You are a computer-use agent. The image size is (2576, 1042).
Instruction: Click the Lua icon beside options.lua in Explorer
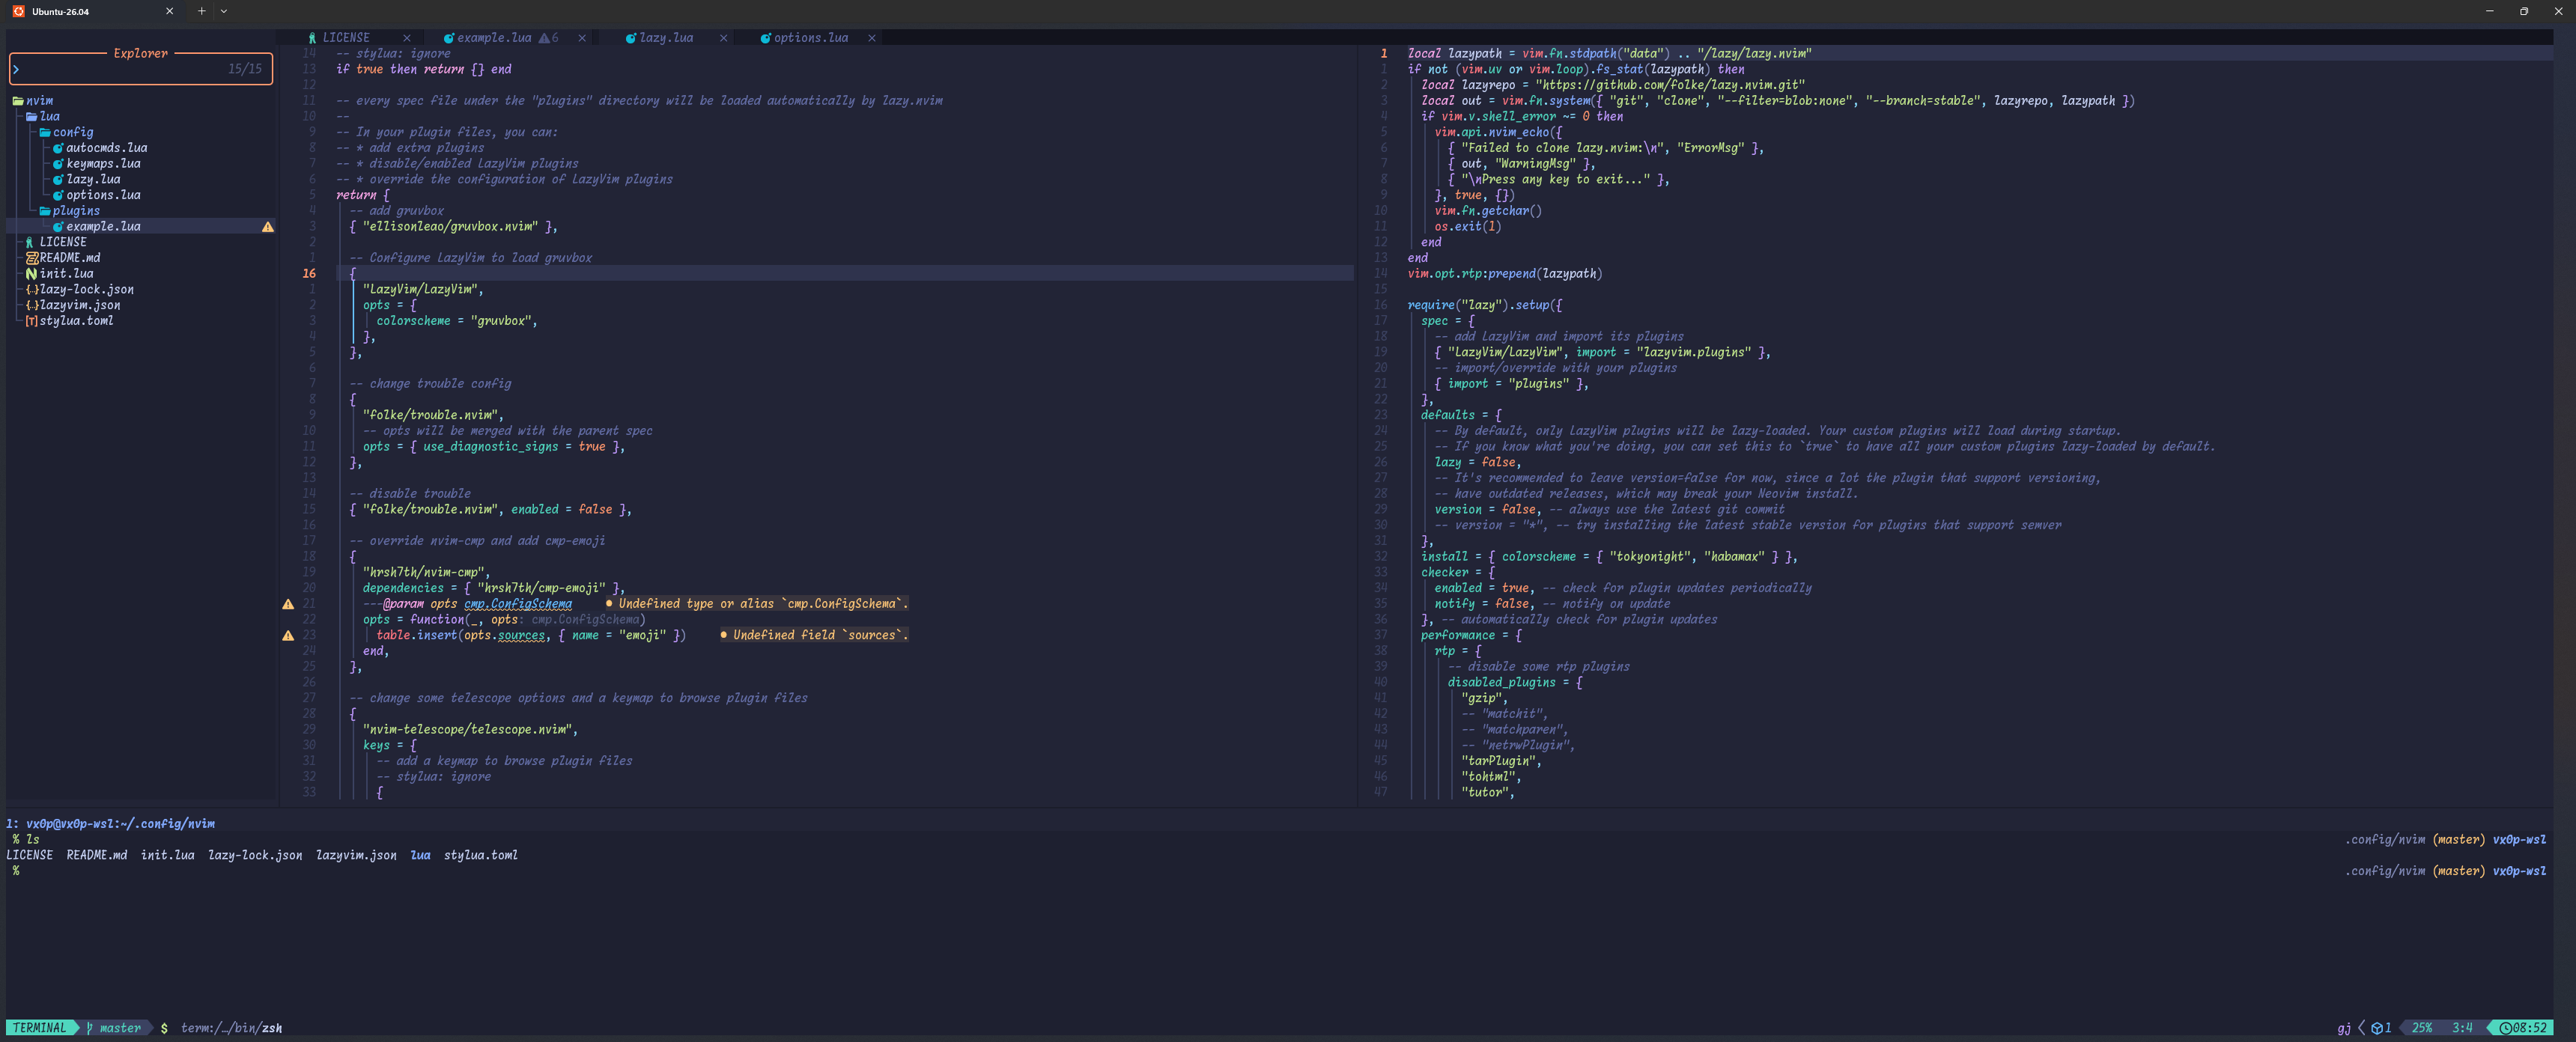click(58, 195)
